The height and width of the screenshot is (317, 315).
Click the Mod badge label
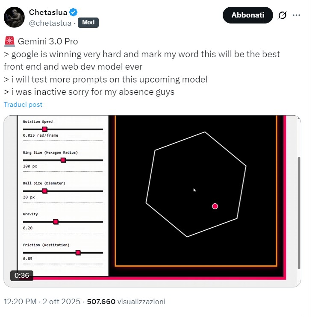tap(88, 23)
